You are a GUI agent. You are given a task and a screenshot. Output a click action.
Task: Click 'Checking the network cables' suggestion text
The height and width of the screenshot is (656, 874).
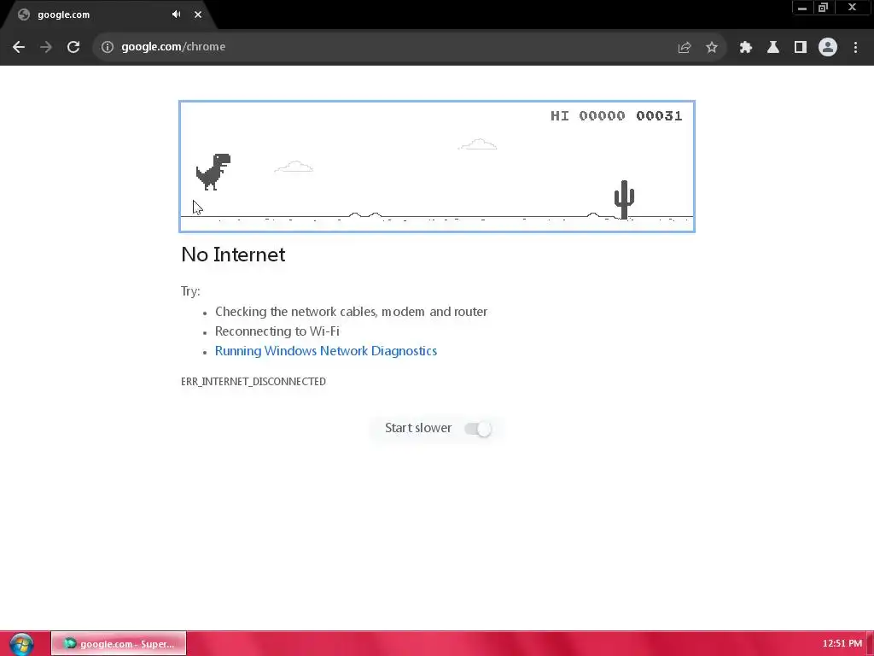pos(351,312)
